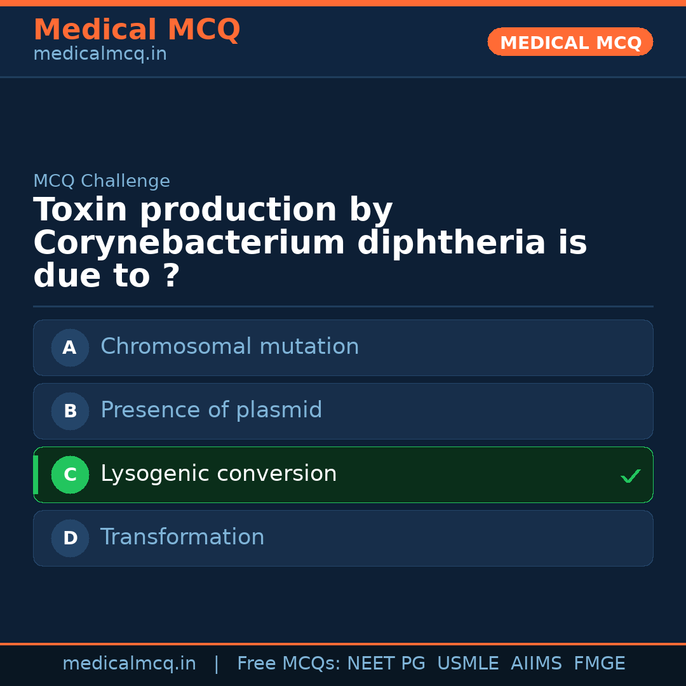The height and width of the screenshot is (686, 686).
Task: Select the letter B option circle
Action: [x=70, y=411]
